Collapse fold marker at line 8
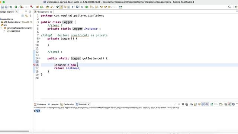 point(40,39)
